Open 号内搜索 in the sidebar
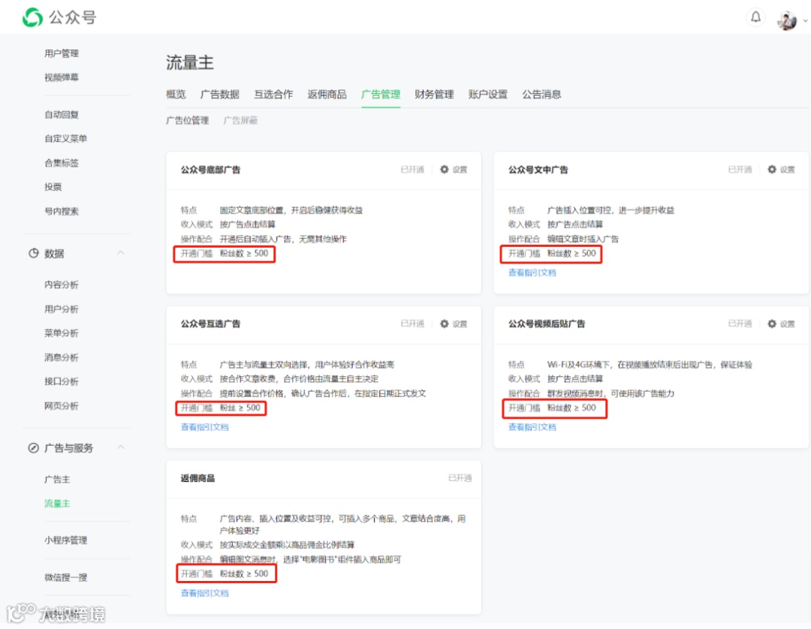Viewport: 811px width, 629px height. 62,211
